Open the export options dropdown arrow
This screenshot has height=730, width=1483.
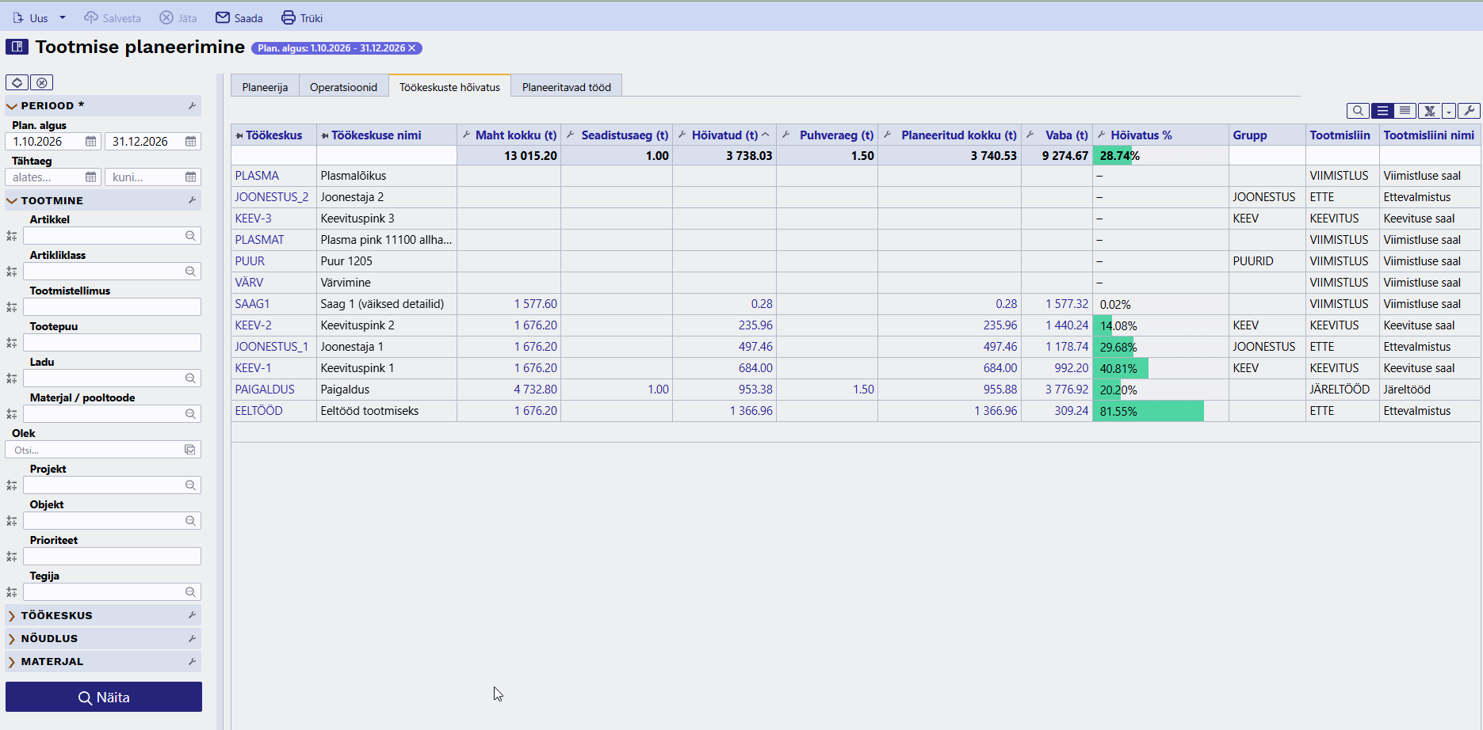coord(1449,111)
